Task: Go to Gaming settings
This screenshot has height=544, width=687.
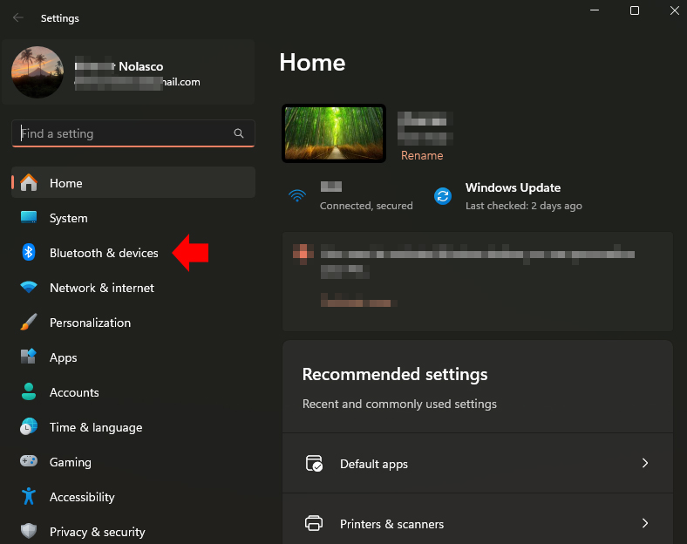Action: coord(133,462)
